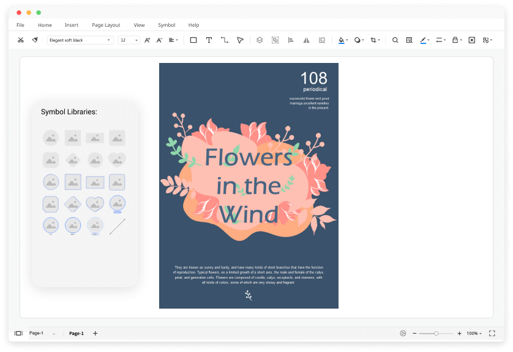Toggle the lock protection icon
Viewport: 513px width, 352px height.
click(455, 40)
